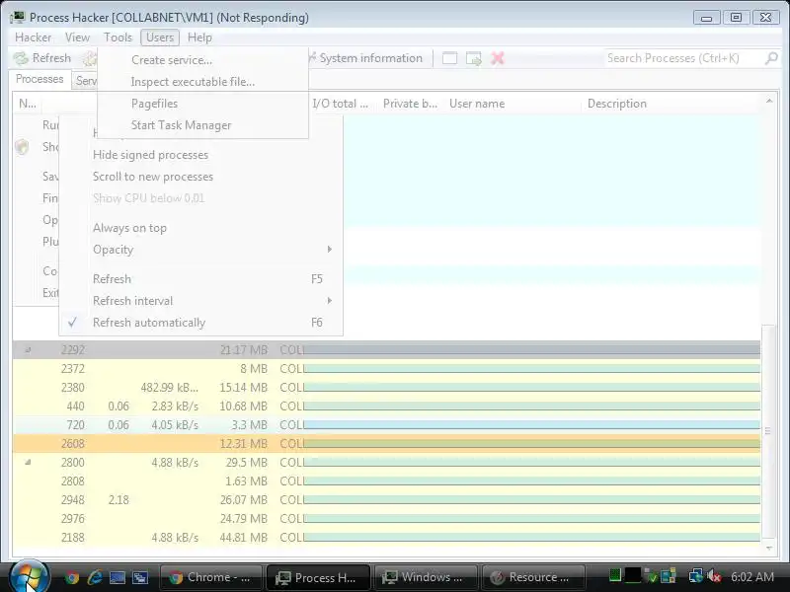Image resolution: width=790 pixels, height=592 pixels.
Task: Select the process row with PID 2372
Action: [386, 368]
